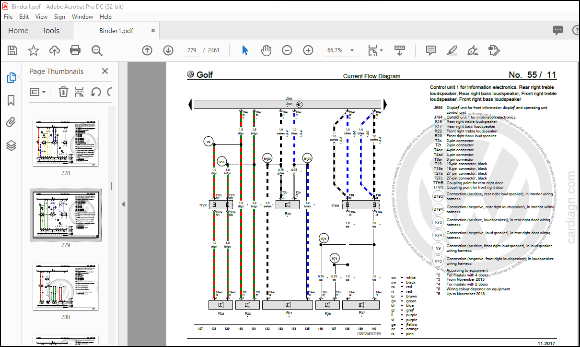Activate the hand pan tool
The height and width of the screenshot is (347, 580).
(266, 50)
